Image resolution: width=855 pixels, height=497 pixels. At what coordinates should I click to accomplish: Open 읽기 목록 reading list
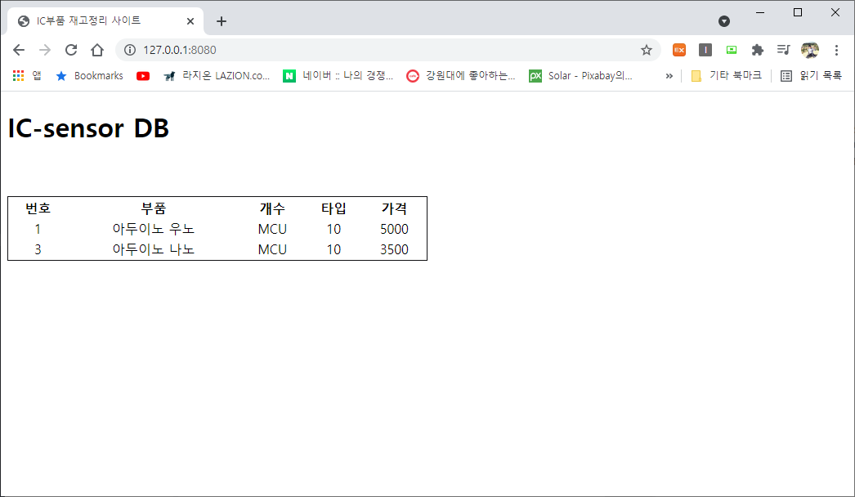point(811,75)
